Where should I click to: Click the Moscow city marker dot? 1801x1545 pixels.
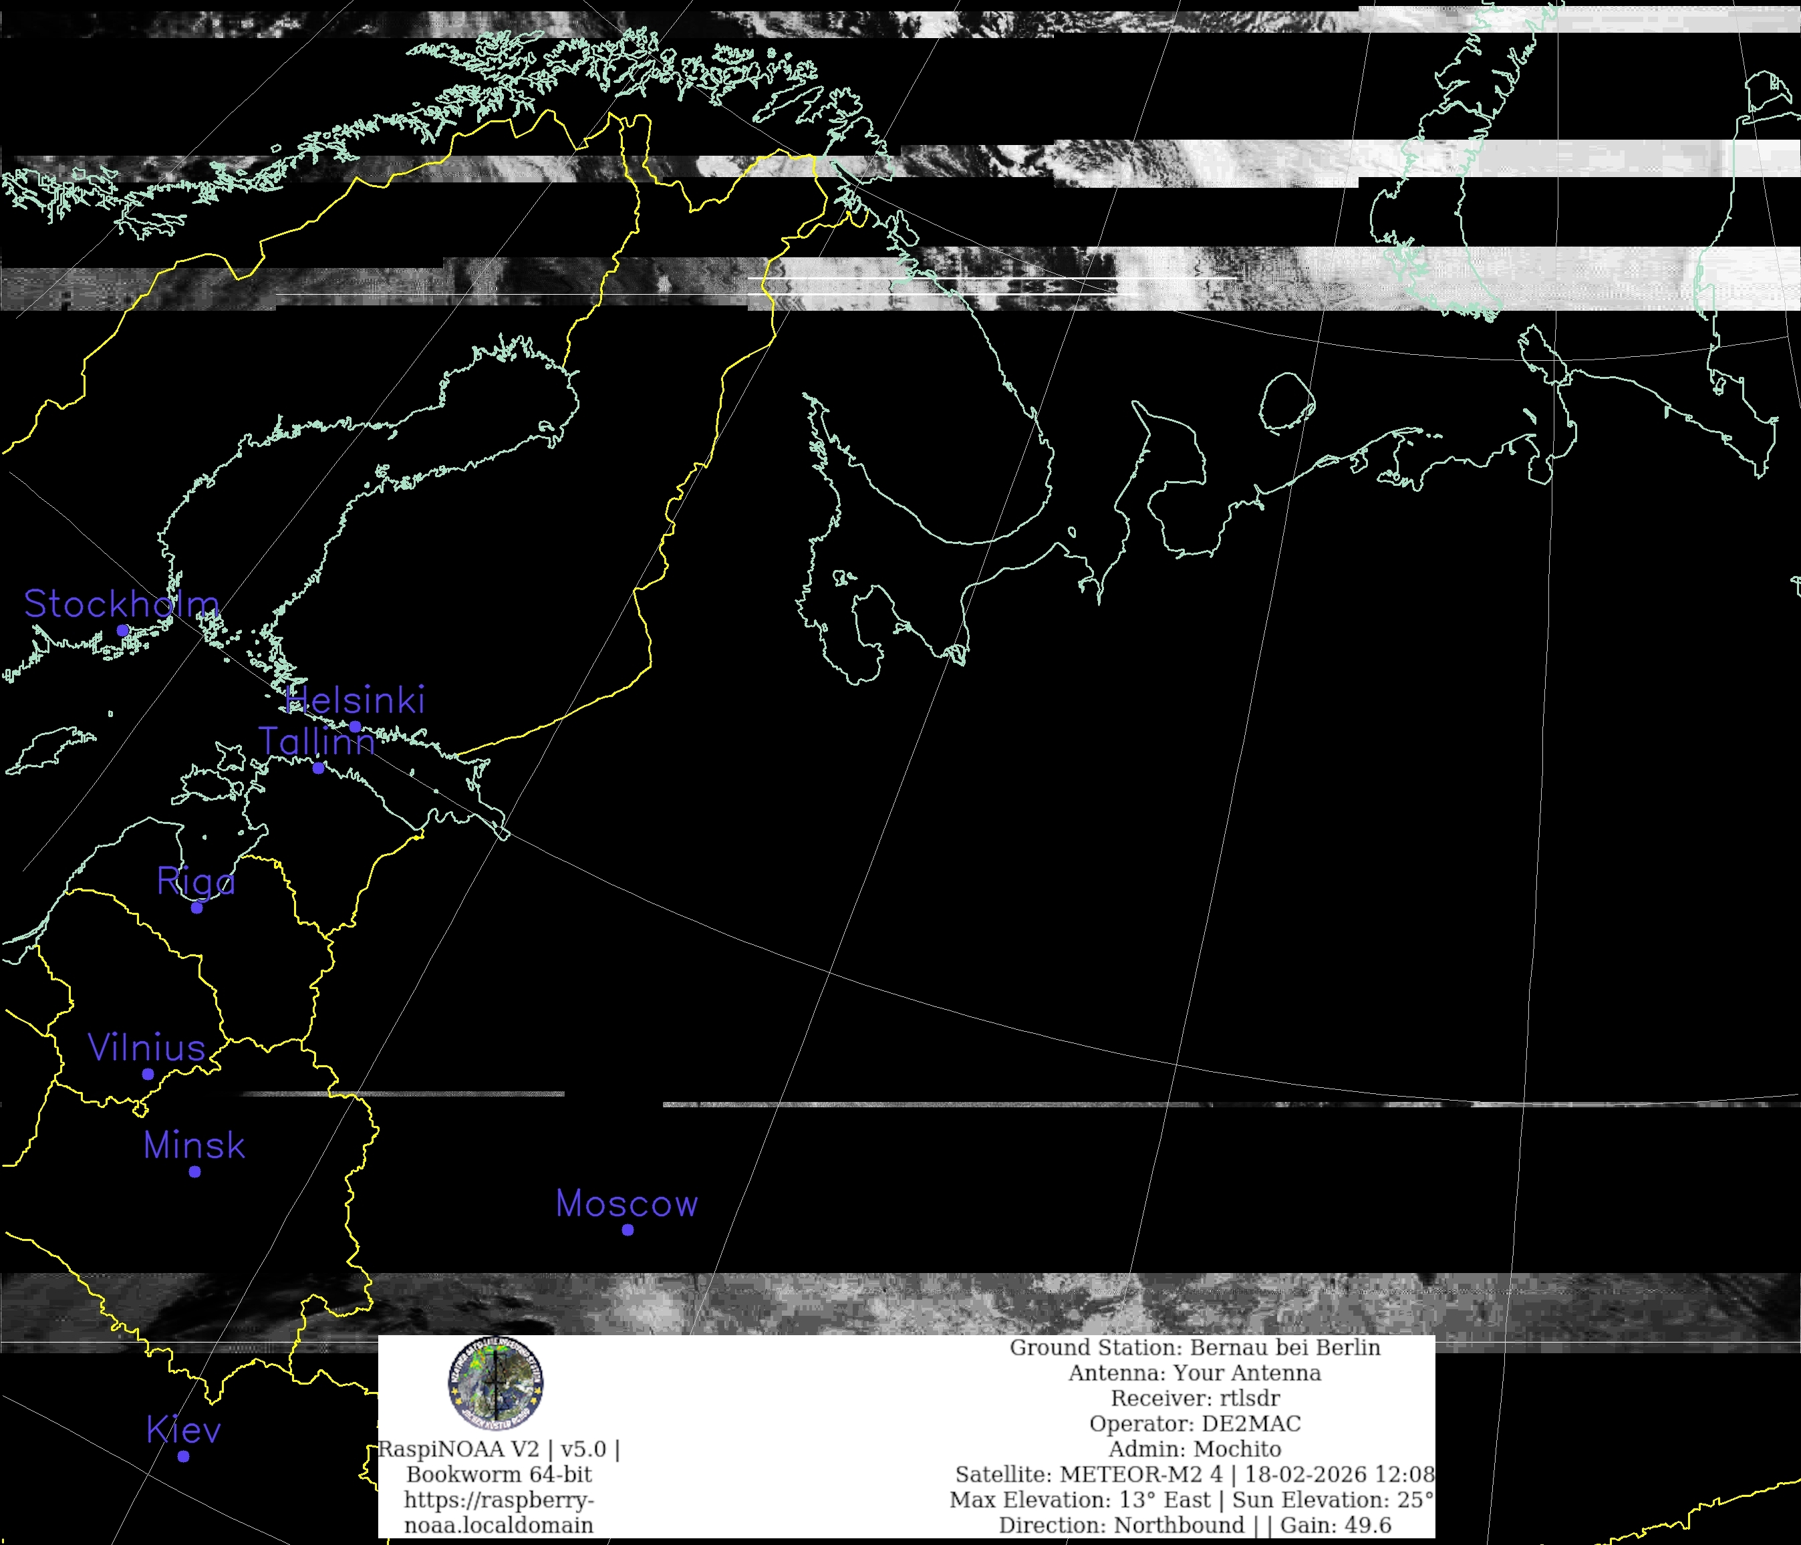tap(628, 1230)
